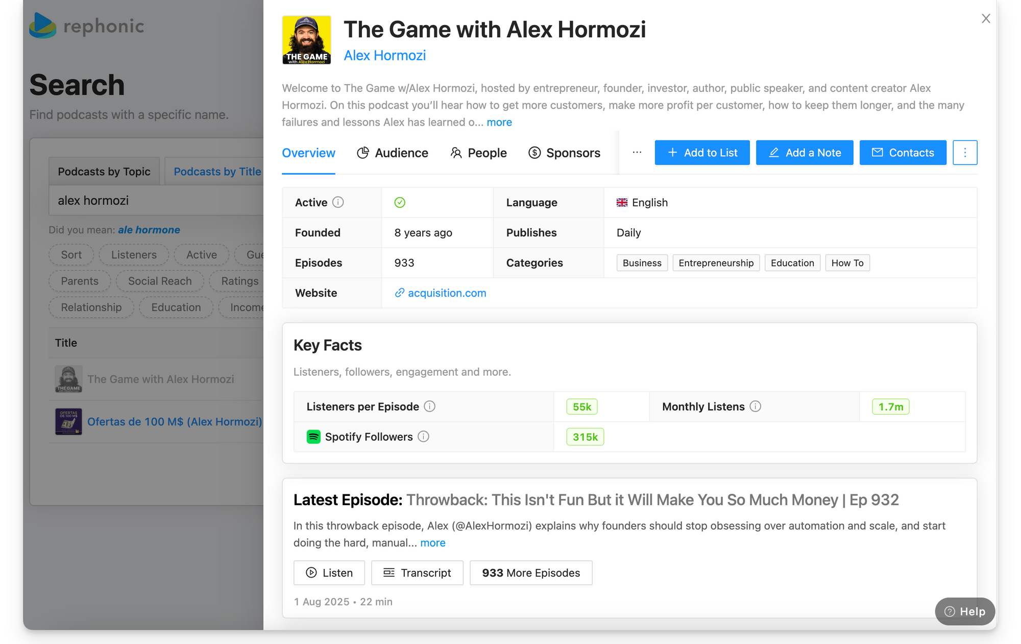Click the Add a Note button
Screen dimensions: 1021x644
click(x=805, y=153)
